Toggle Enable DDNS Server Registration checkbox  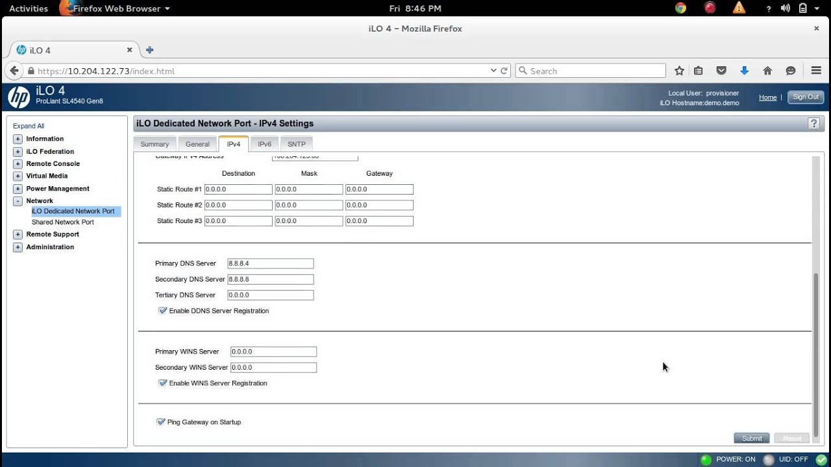coord(162,311)
